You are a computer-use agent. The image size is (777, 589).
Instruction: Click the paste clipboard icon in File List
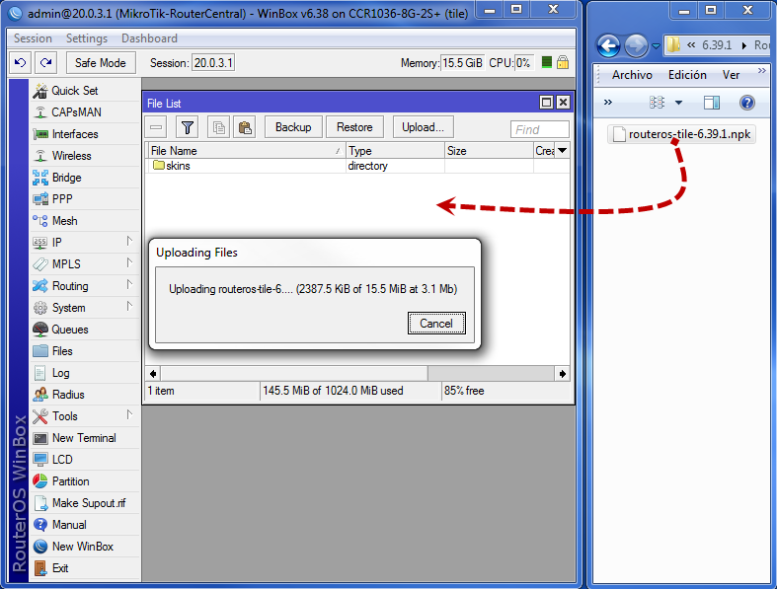(245, 127)
